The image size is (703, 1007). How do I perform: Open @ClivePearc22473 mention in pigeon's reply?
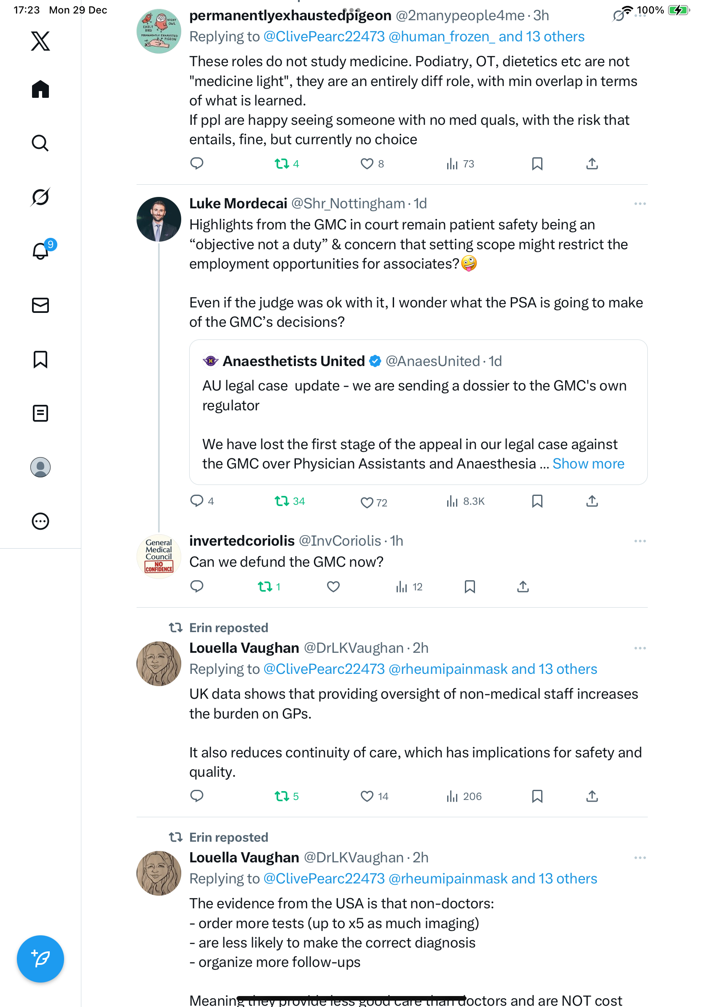324,36
